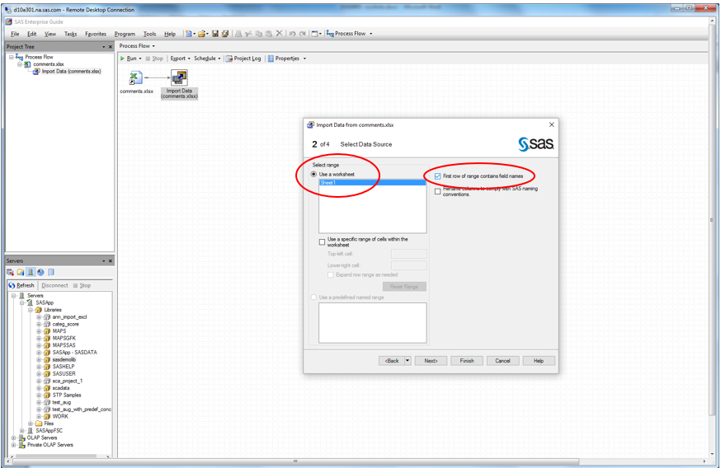Click the highlighted server tower icon

click(x=31, y=273)
